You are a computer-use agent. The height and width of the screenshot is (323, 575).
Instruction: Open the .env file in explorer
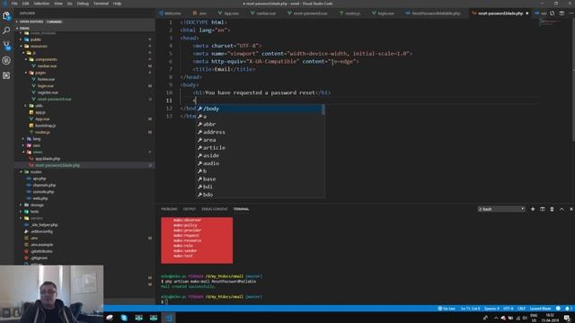click(34, 238)
